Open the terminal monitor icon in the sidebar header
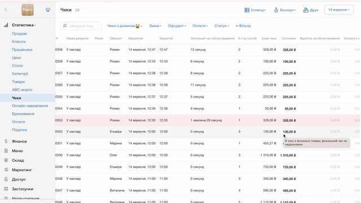The width and height of the screenshot is (361, 203). point(47,10)
